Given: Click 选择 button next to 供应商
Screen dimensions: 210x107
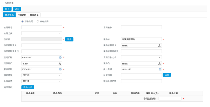Looking at the screenshot, I should pyautogui.click(x=69, y=39).
